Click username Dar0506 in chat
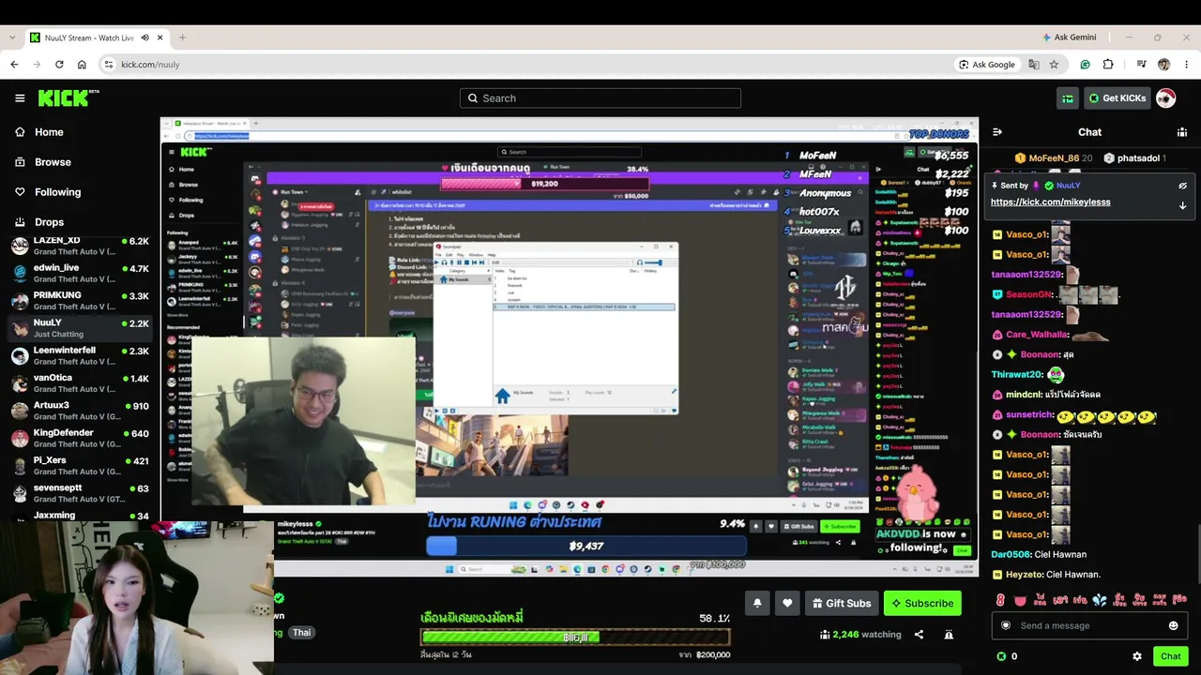Viewport: 1201px width, 675px height. pos(1010,554)
